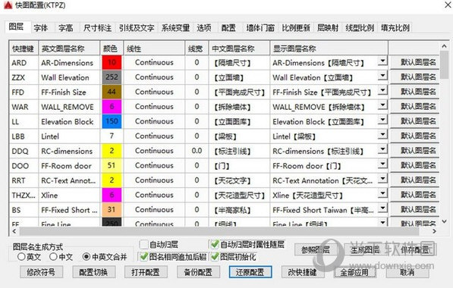453x288 pixels.
Task: Select the FFD shortcut cell
Action: point(24,92)
